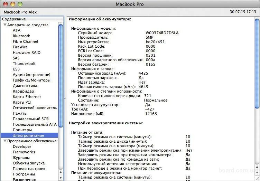The width and height of the screenshot is (260, 181).
Task: Click hardware version value 000a
Action: point(150,60)
